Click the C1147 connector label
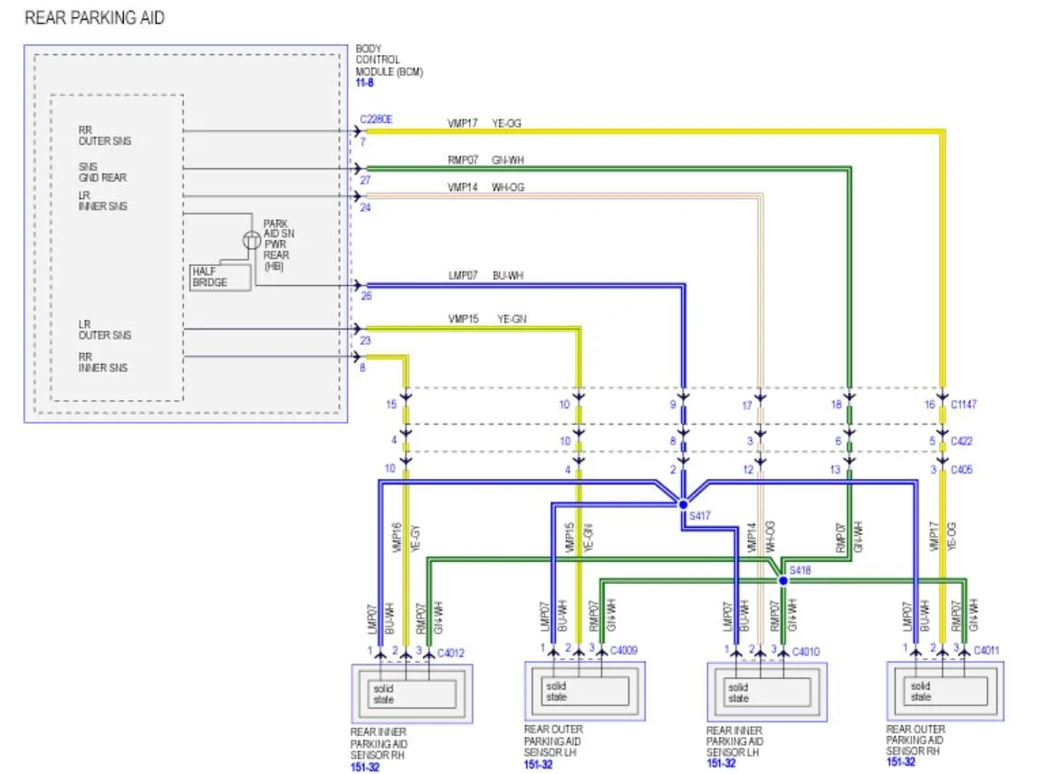 964,405
